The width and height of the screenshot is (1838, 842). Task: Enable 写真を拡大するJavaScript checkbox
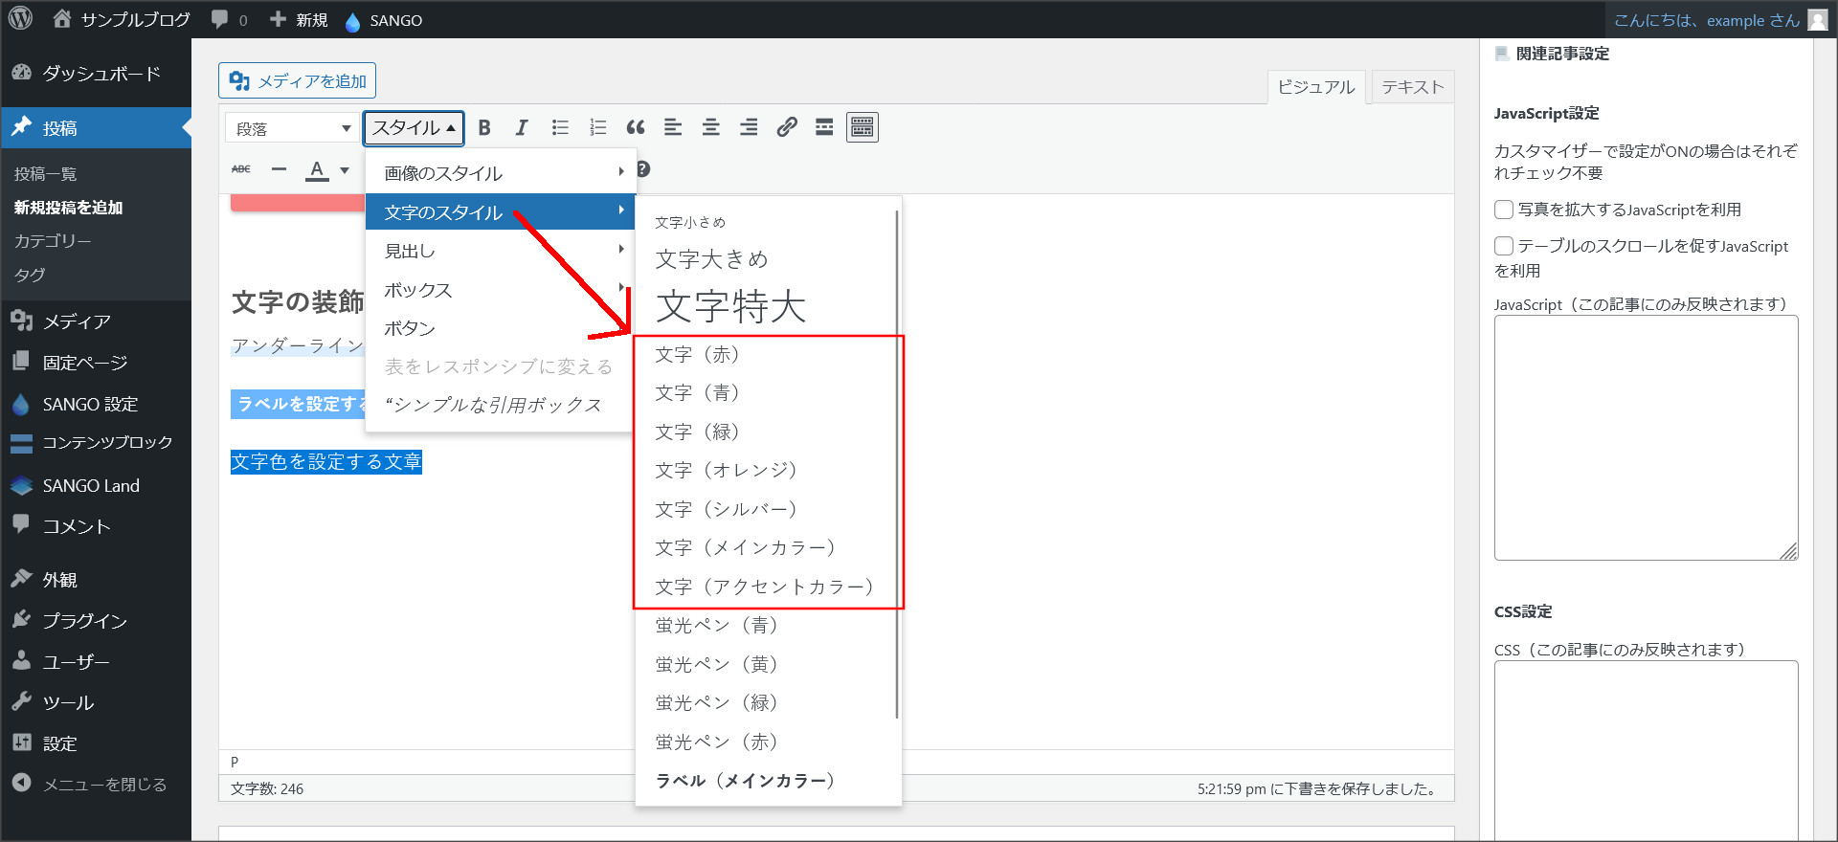click(1504, 210)
